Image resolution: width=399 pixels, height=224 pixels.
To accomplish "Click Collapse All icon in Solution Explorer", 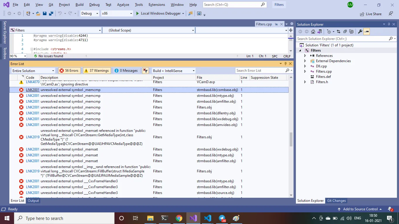I will pos(345,32).
